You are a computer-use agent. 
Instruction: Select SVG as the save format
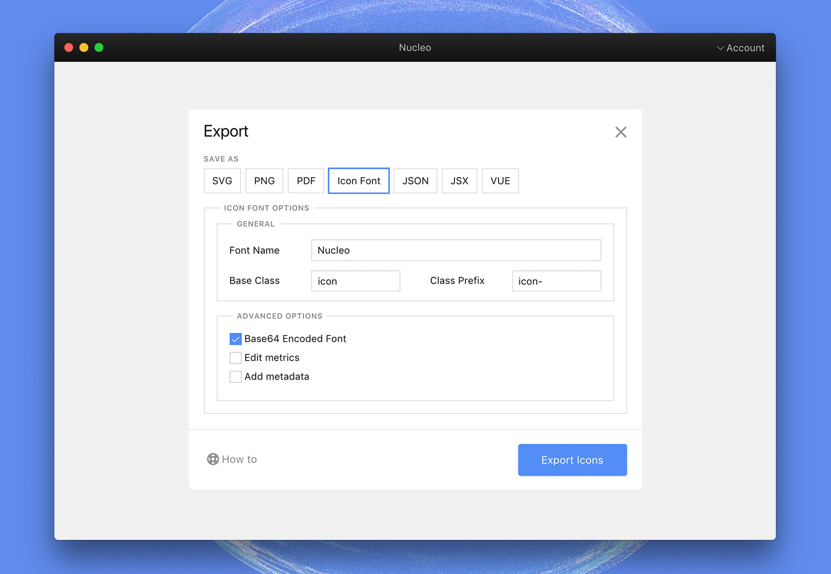(222, 181)
